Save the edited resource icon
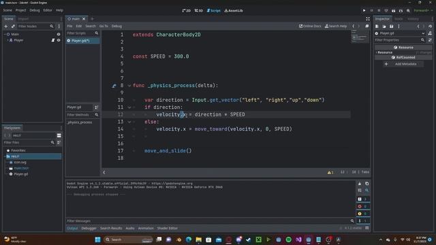436x245 pixels. 391,26
